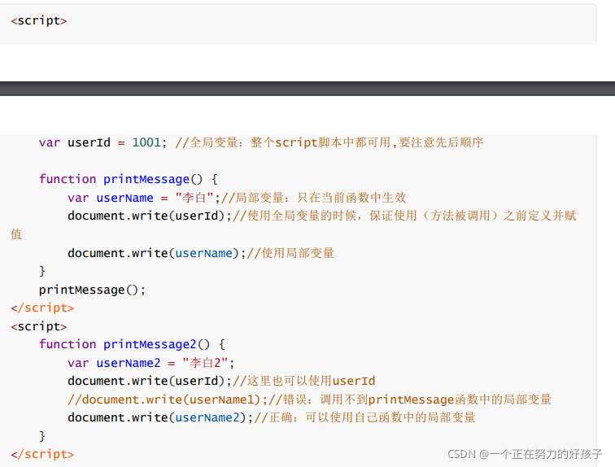Click the 'printMessage();' call line
The image size is (615, 467).
pyautogui.click(x=92, y=290)
